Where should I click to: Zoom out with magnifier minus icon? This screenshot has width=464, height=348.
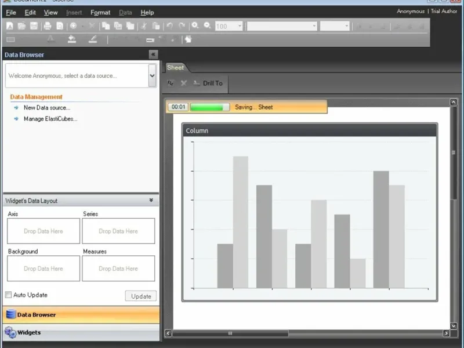coord(208,26)
